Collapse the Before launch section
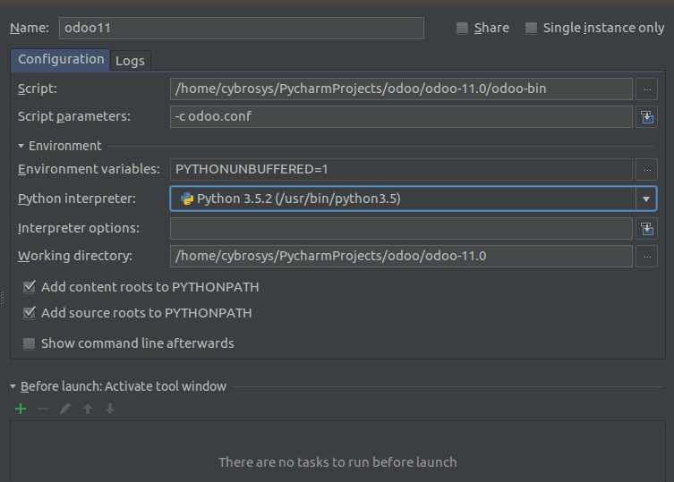This screenshot has width=674, height=482. click(x=13, y=386)
